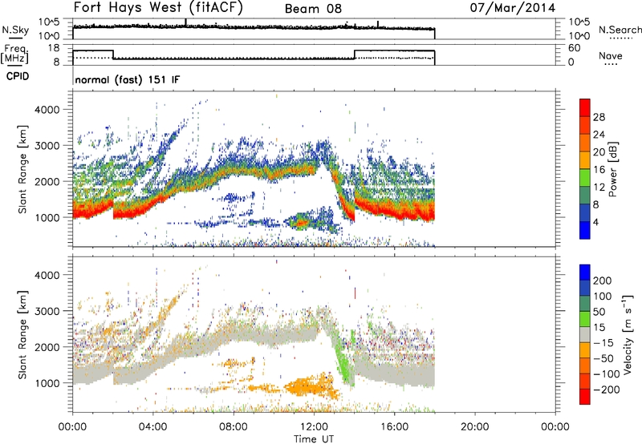Click the red top of the power colorbar
642x444 pixels.
pyautogui.click(x=585, y=107)
